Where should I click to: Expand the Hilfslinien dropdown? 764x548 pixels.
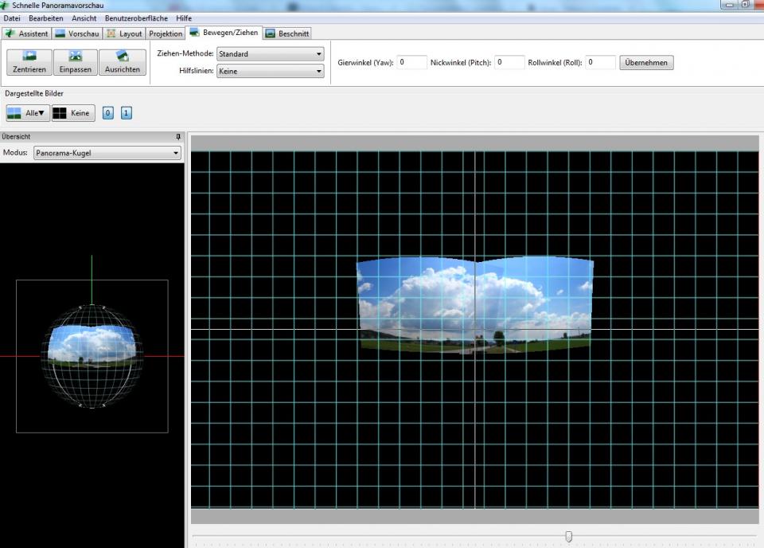[x=271, y=72]
